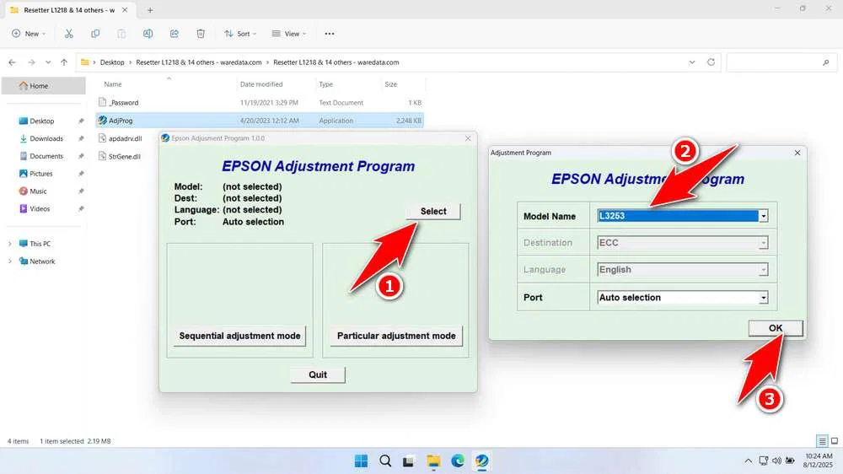843x474 pixels.
Task: Go back with the left arrow
Action: [x=13, y=62]
